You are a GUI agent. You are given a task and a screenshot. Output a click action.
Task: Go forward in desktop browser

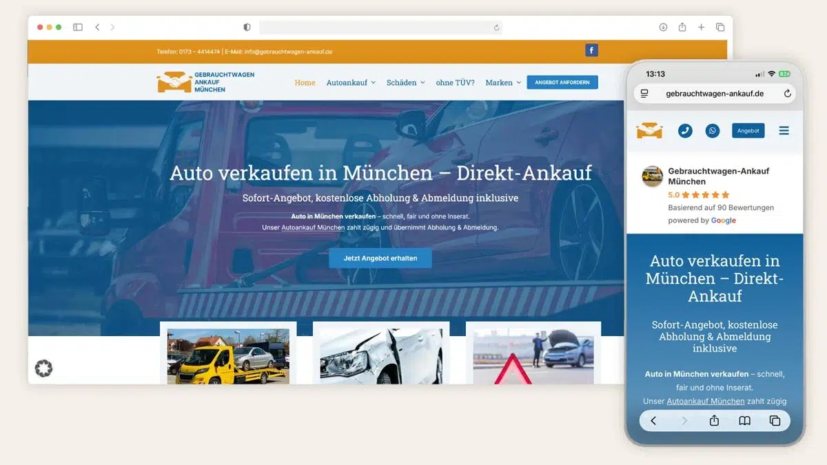pyautogui.click(x=112, y=28)
